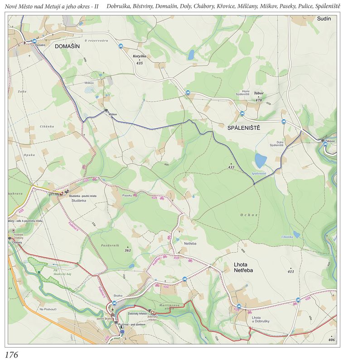
Task: Select the clover icon in Skalecký háj
Action: point(40,272)
